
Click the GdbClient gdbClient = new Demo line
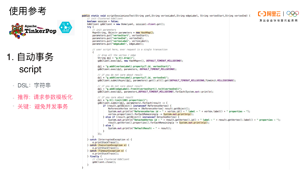(126, 24)
